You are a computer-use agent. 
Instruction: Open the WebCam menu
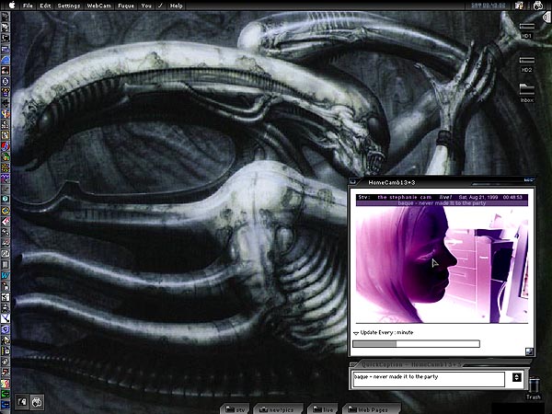pyautogui.click(x=98, y=6)
